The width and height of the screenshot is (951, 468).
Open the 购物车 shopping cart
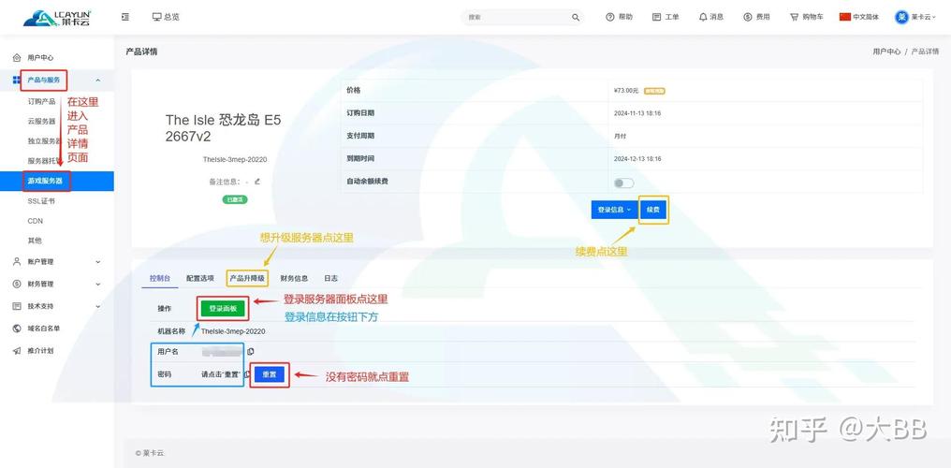click(807, 17)
